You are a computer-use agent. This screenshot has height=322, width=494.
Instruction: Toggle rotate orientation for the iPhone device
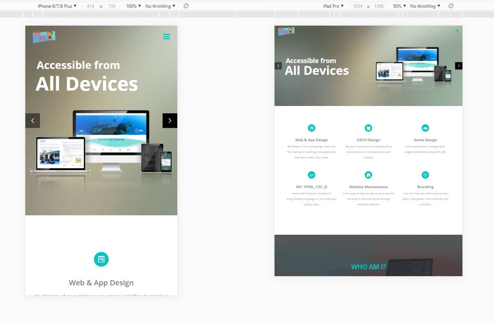coord(186,6)
